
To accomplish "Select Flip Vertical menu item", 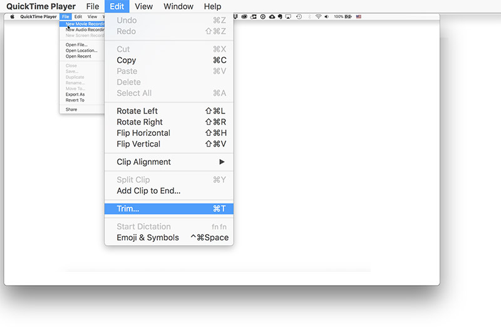I will [x=169, y=144].
